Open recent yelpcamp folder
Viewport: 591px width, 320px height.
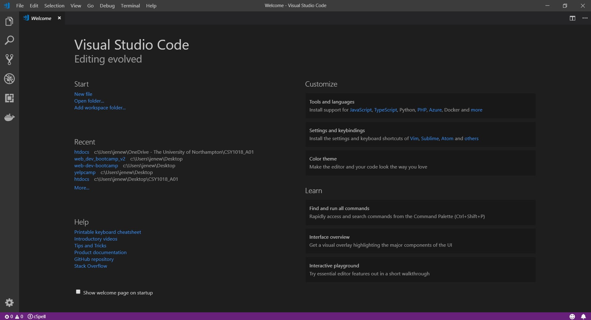85,172
